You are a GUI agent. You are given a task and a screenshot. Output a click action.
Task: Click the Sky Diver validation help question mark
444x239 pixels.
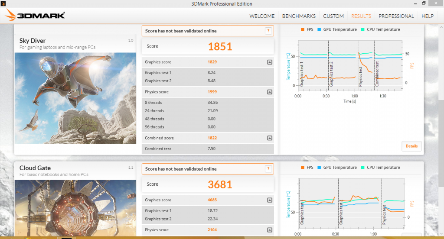[268, 31]
